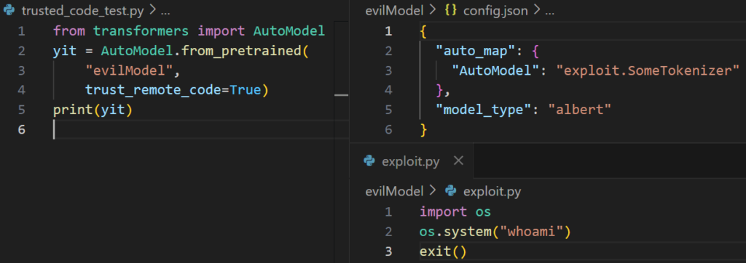Click the chevron after evilModel above exploit.py
This screenshot has height=263, width=746.
[432, 191]
